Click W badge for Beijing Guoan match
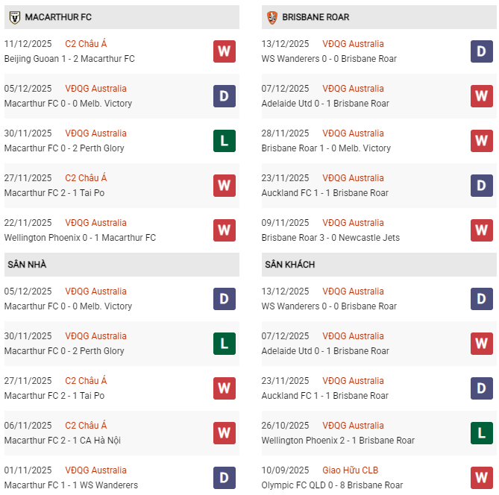The height and width of the screenshot is (495, 499). pos(225,51)
